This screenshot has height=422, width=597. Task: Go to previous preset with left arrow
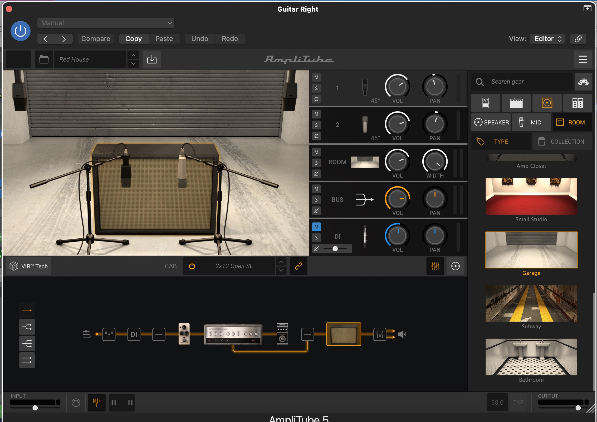(46, 39)
